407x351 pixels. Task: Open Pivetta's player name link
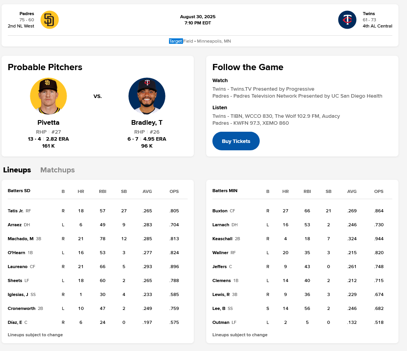(48, 122)
